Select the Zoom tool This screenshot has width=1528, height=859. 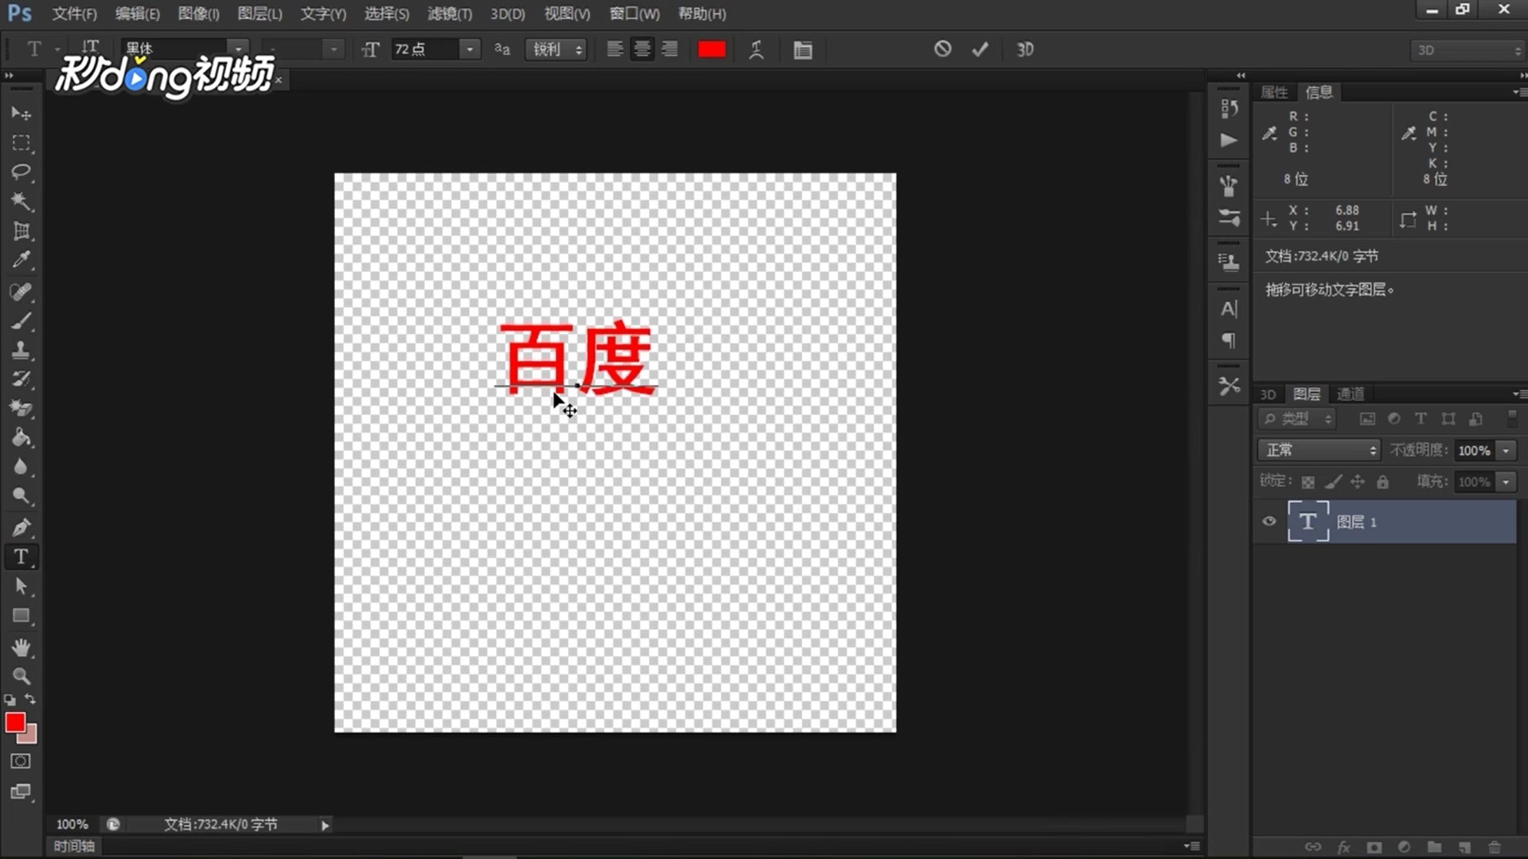(x=21, y=677)
